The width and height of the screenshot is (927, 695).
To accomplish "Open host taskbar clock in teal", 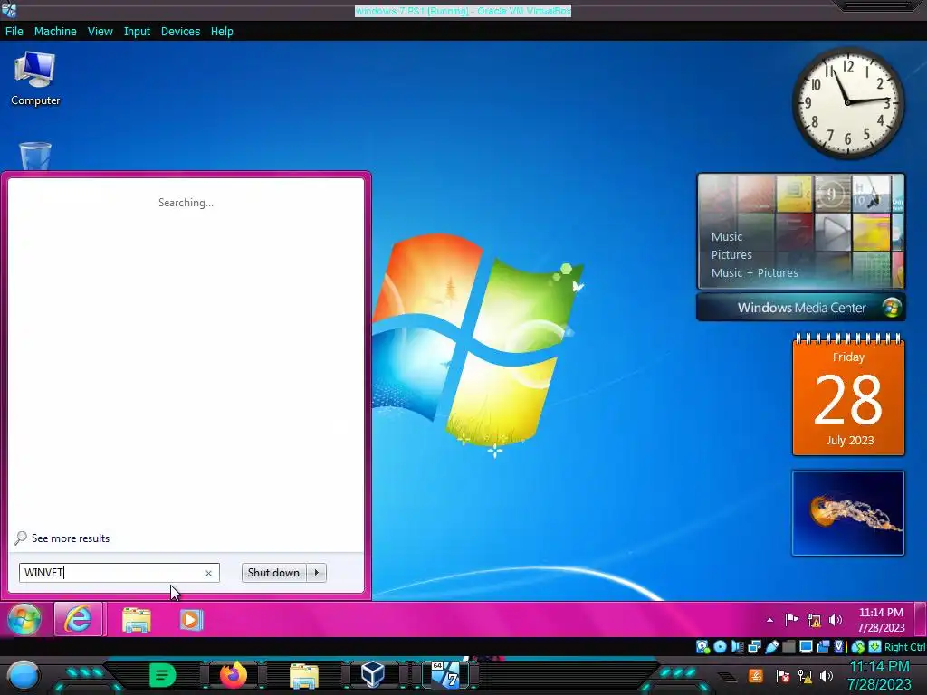I will 879,675.
